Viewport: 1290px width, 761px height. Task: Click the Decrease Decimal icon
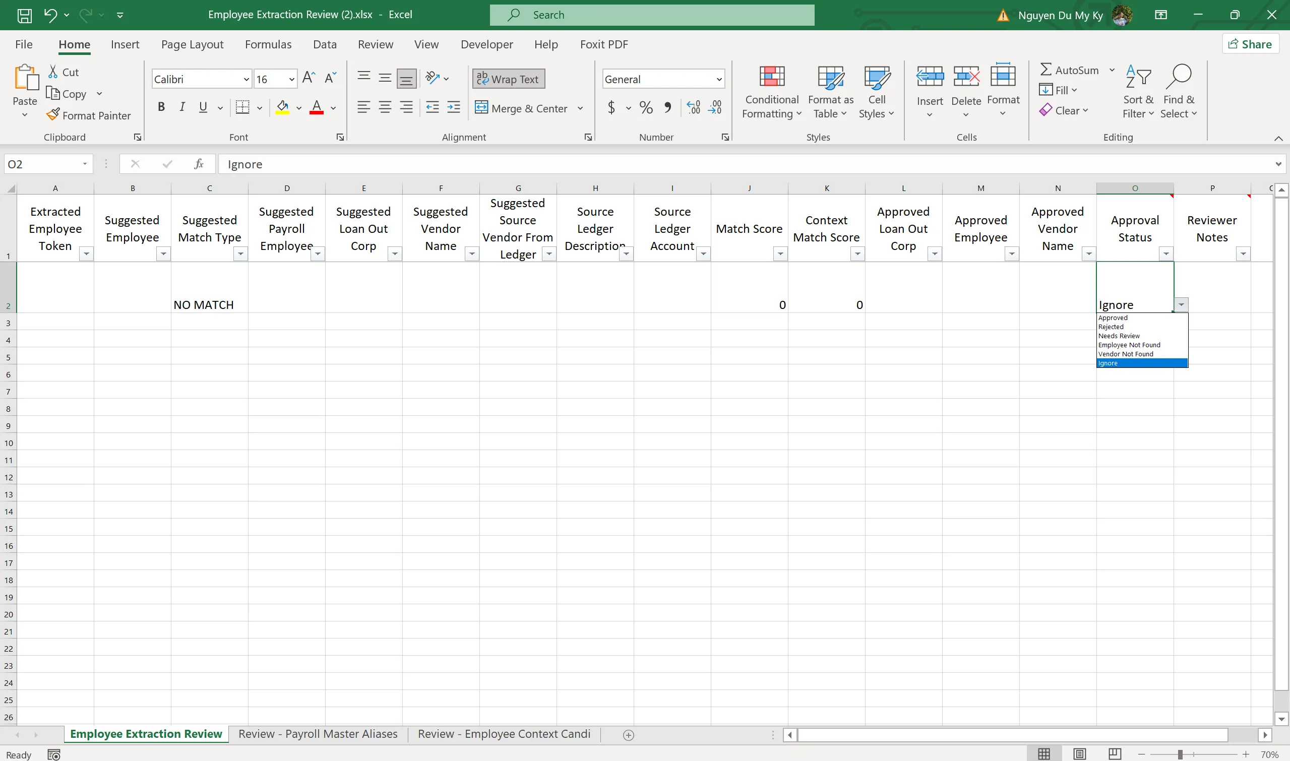tap(715, 107)
